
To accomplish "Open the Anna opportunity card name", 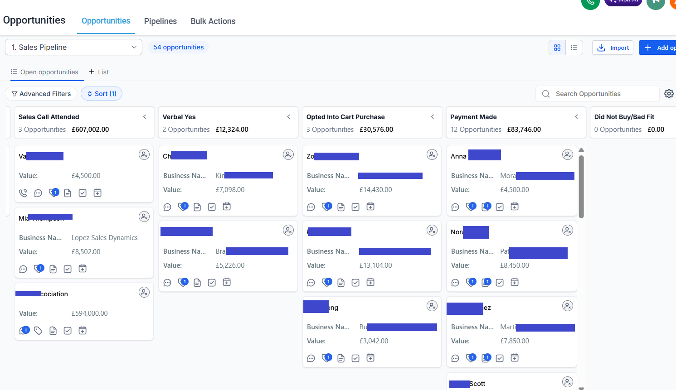I will click(x=458, y=156).
